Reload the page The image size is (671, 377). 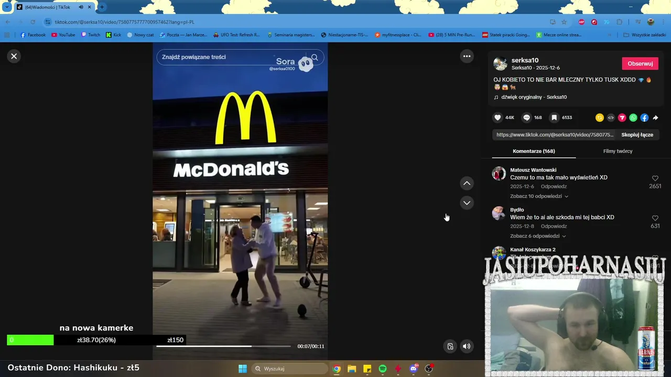(x=33, y=22)
